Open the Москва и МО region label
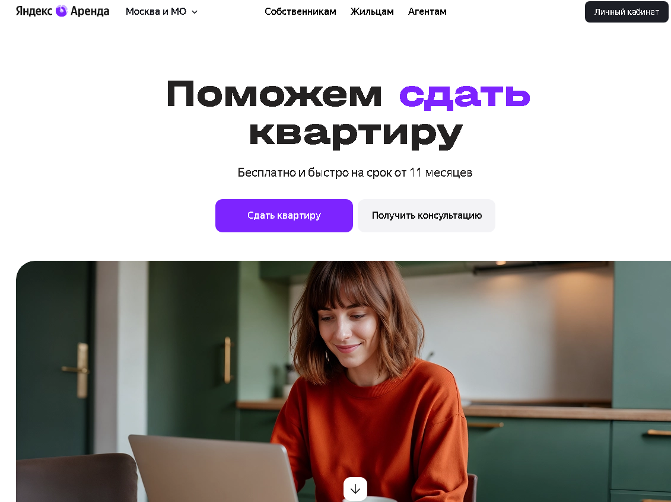671x502 pixels. click(156, 11)
